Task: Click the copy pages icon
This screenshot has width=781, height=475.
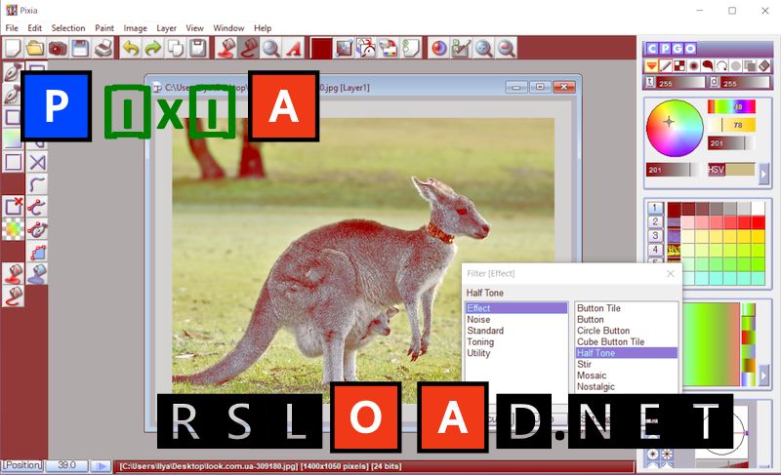Action: (x=176, y=48)
